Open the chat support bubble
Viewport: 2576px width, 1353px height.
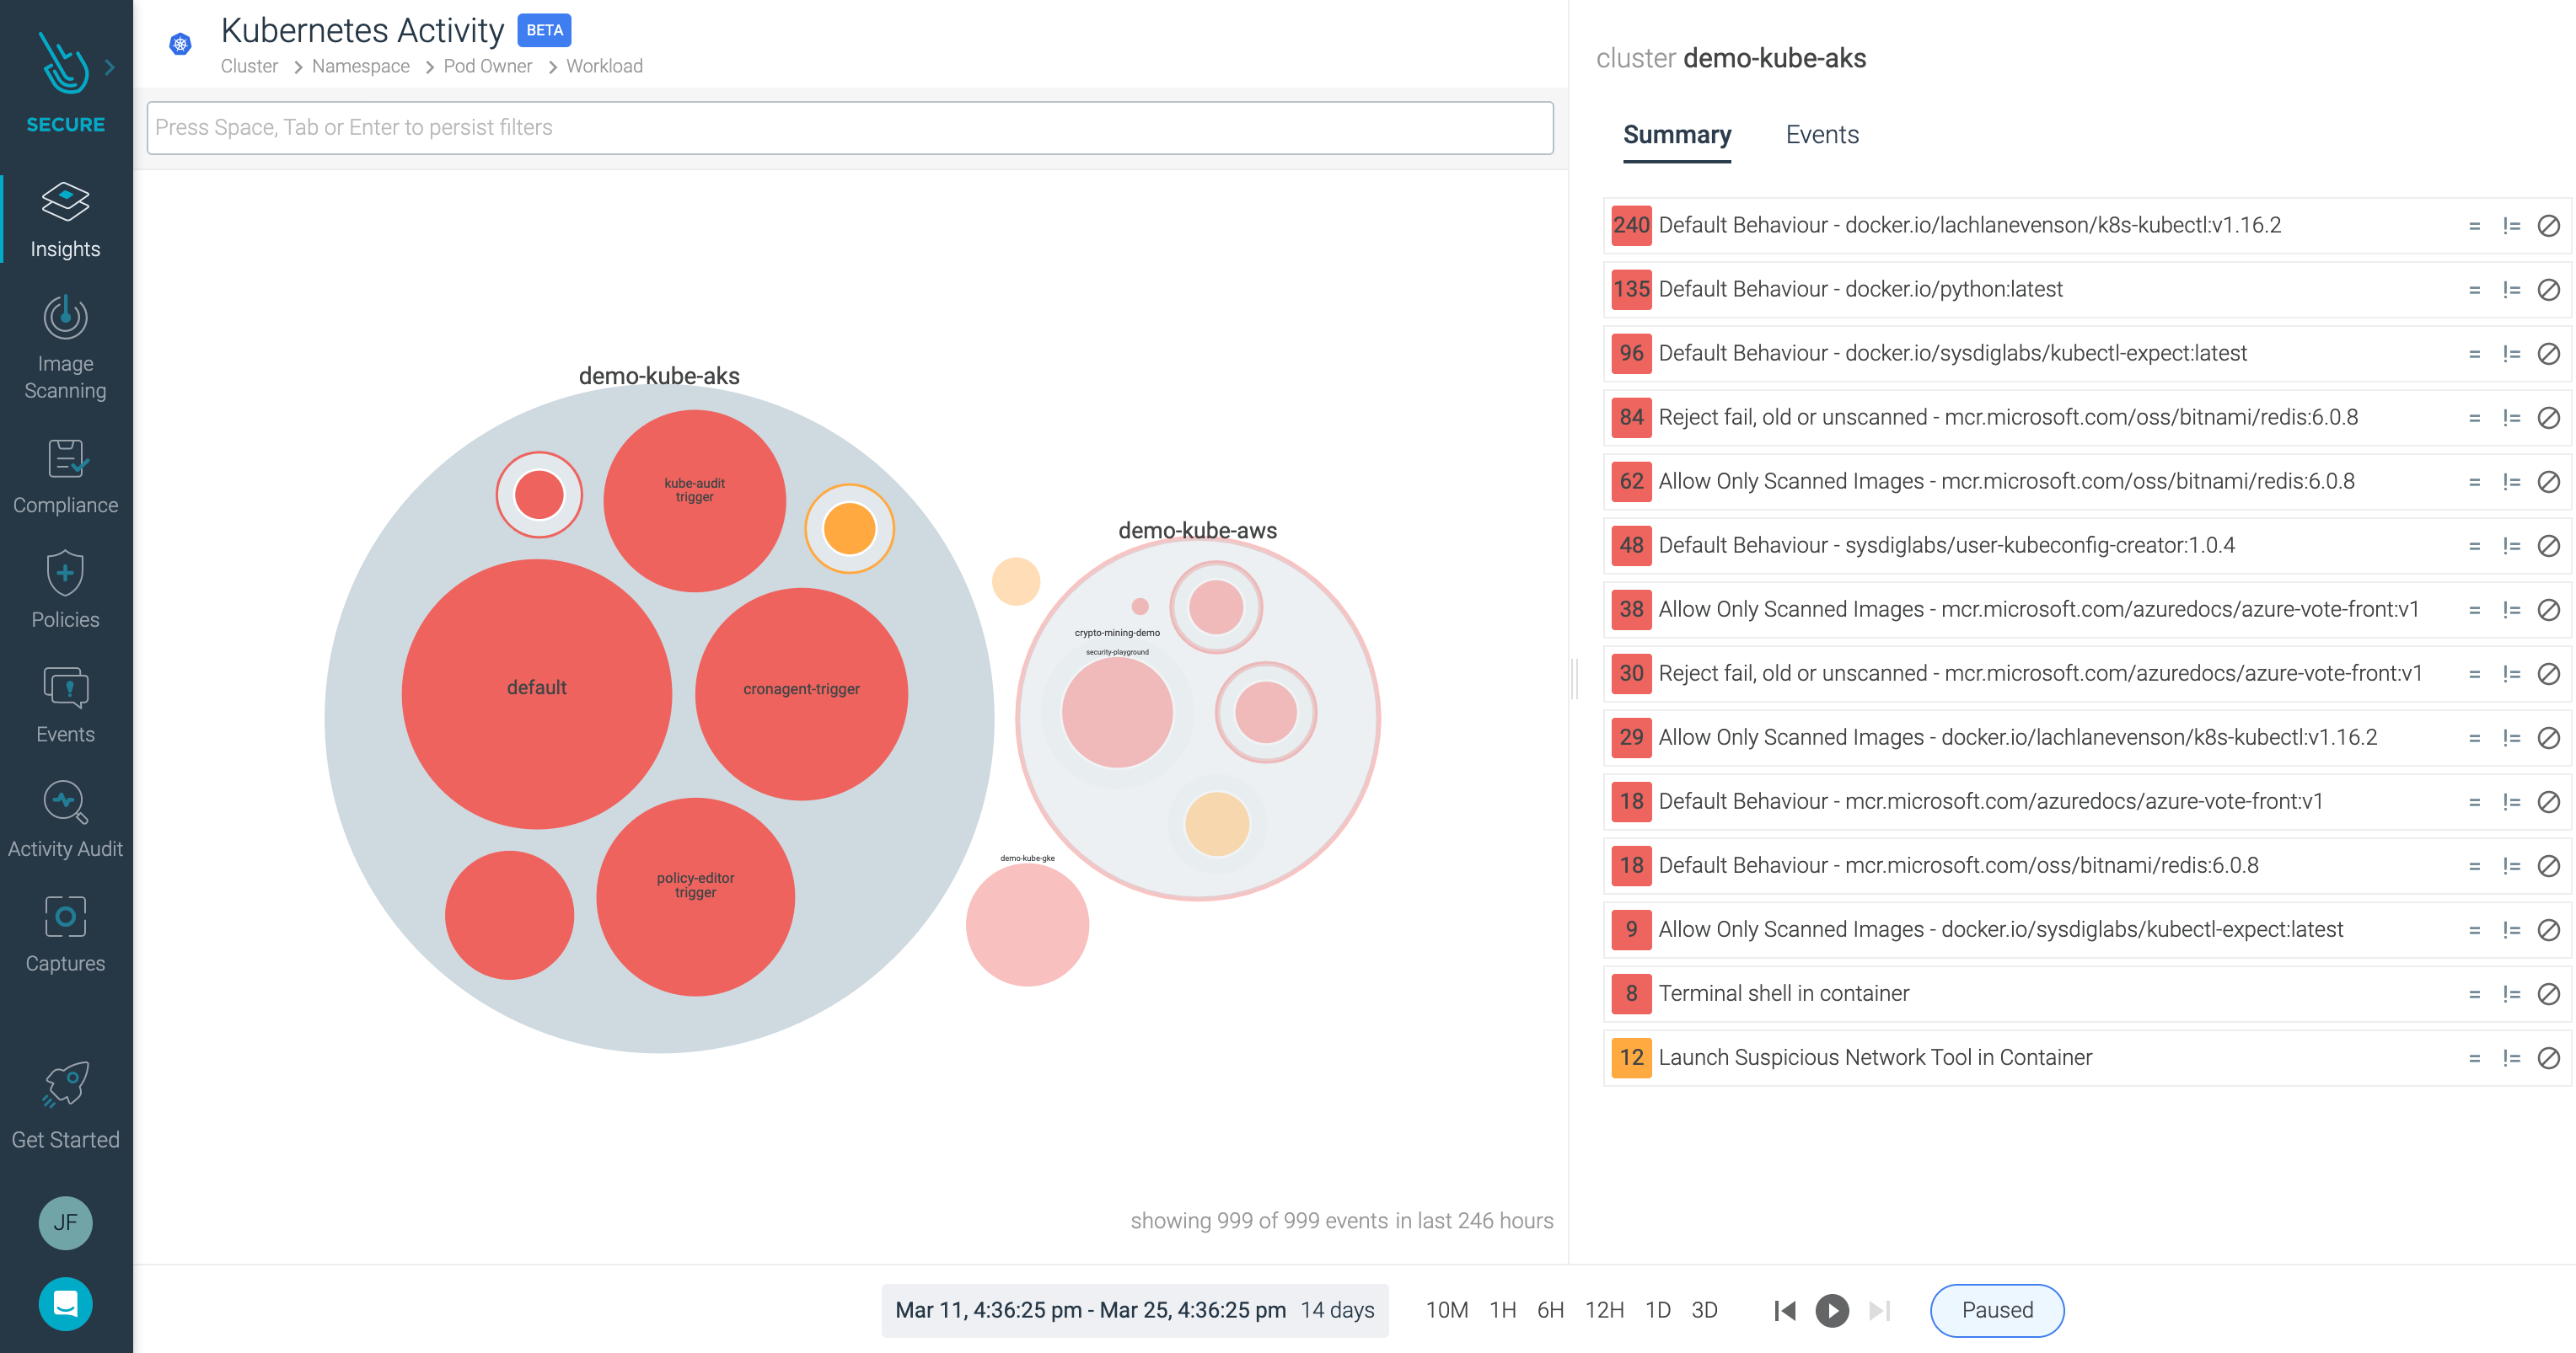[x=66, y=1304]
